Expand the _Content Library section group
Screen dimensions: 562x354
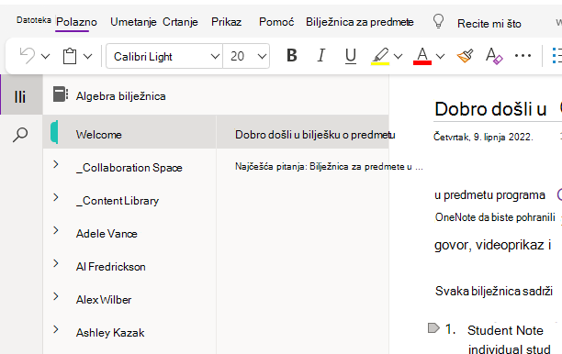(56, 197)
